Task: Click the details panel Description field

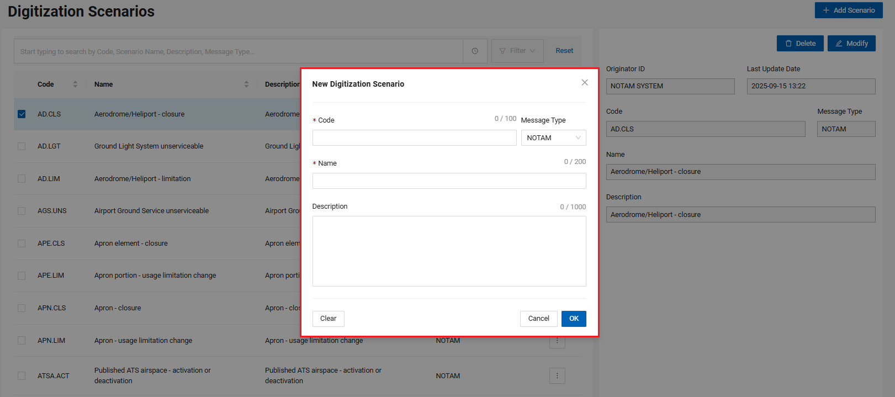Action: (x=741, y=215)
